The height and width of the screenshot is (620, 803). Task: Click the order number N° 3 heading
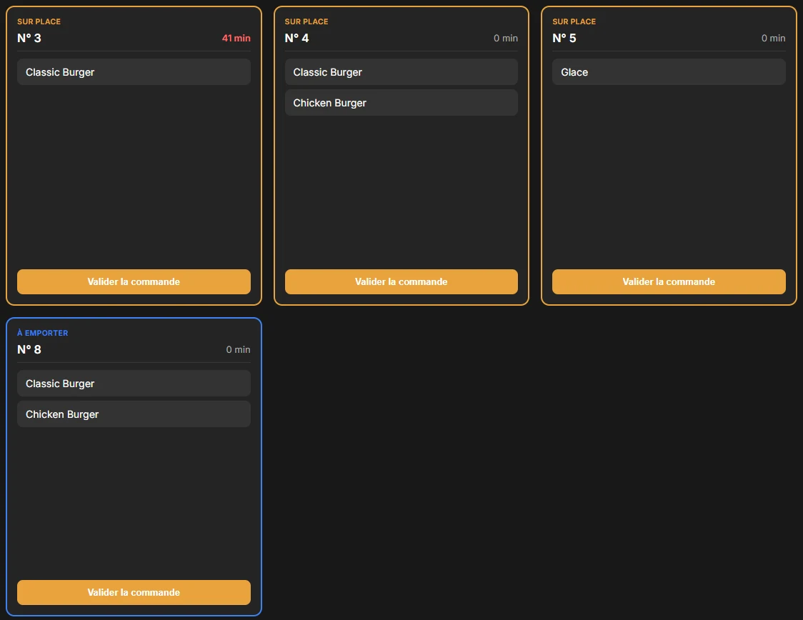tap(29, 38)
